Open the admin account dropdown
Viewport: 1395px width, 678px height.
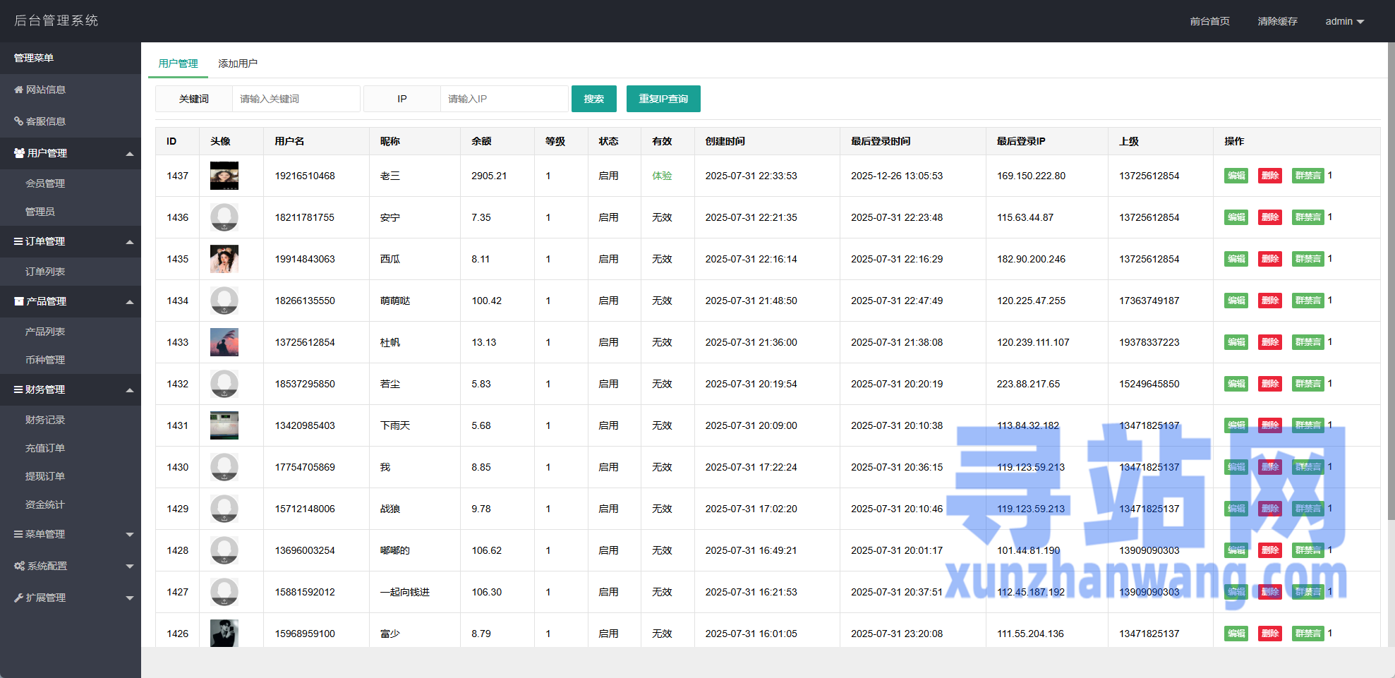point(1344,21)
